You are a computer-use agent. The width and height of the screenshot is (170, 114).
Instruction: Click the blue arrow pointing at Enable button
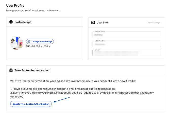(61, 100)
